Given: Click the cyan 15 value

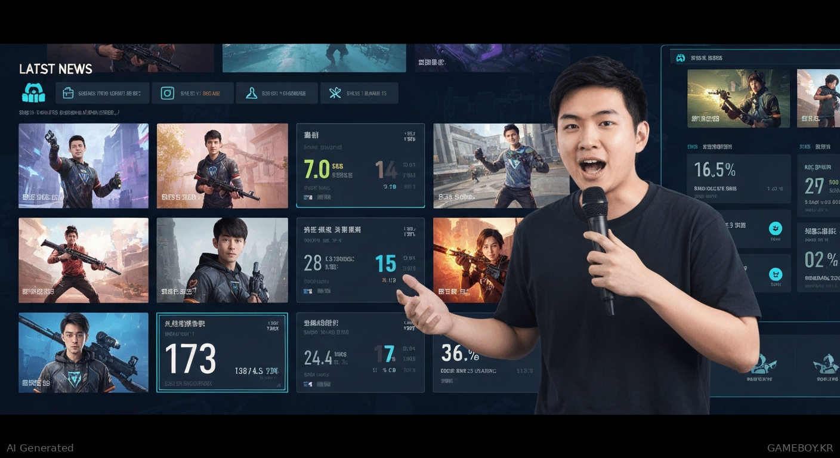Looking at the screenshot, I should (x=386, y=264).
